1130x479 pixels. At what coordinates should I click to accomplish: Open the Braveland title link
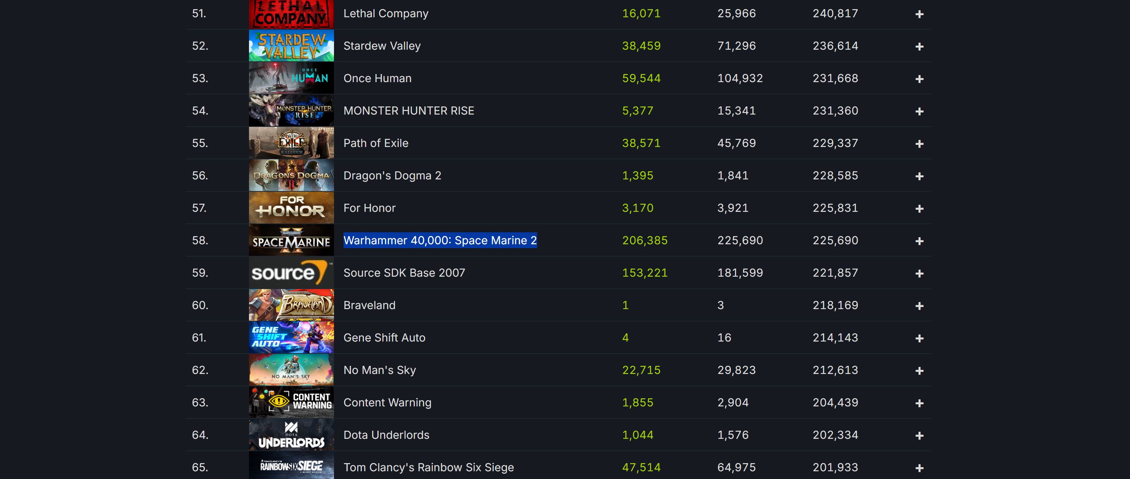369,306
